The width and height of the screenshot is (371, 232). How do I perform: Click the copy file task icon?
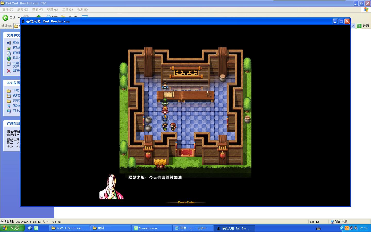click(9, 53)
